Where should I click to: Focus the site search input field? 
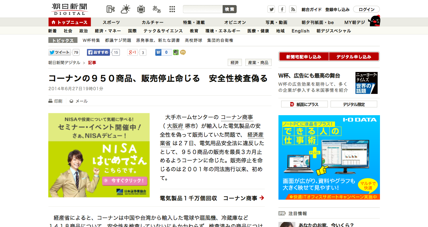point(203,9)
